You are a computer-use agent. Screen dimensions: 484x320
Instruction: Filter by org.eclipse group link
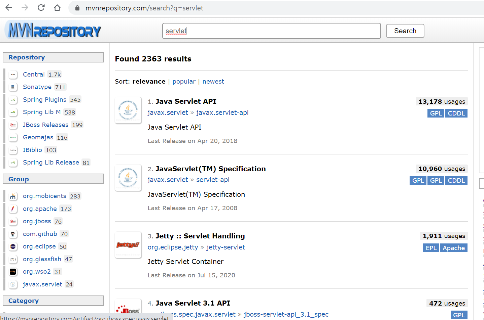coord(39,246)
